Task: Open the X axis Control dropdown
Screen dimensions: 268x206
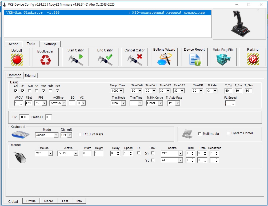Action: click(181, 154)
